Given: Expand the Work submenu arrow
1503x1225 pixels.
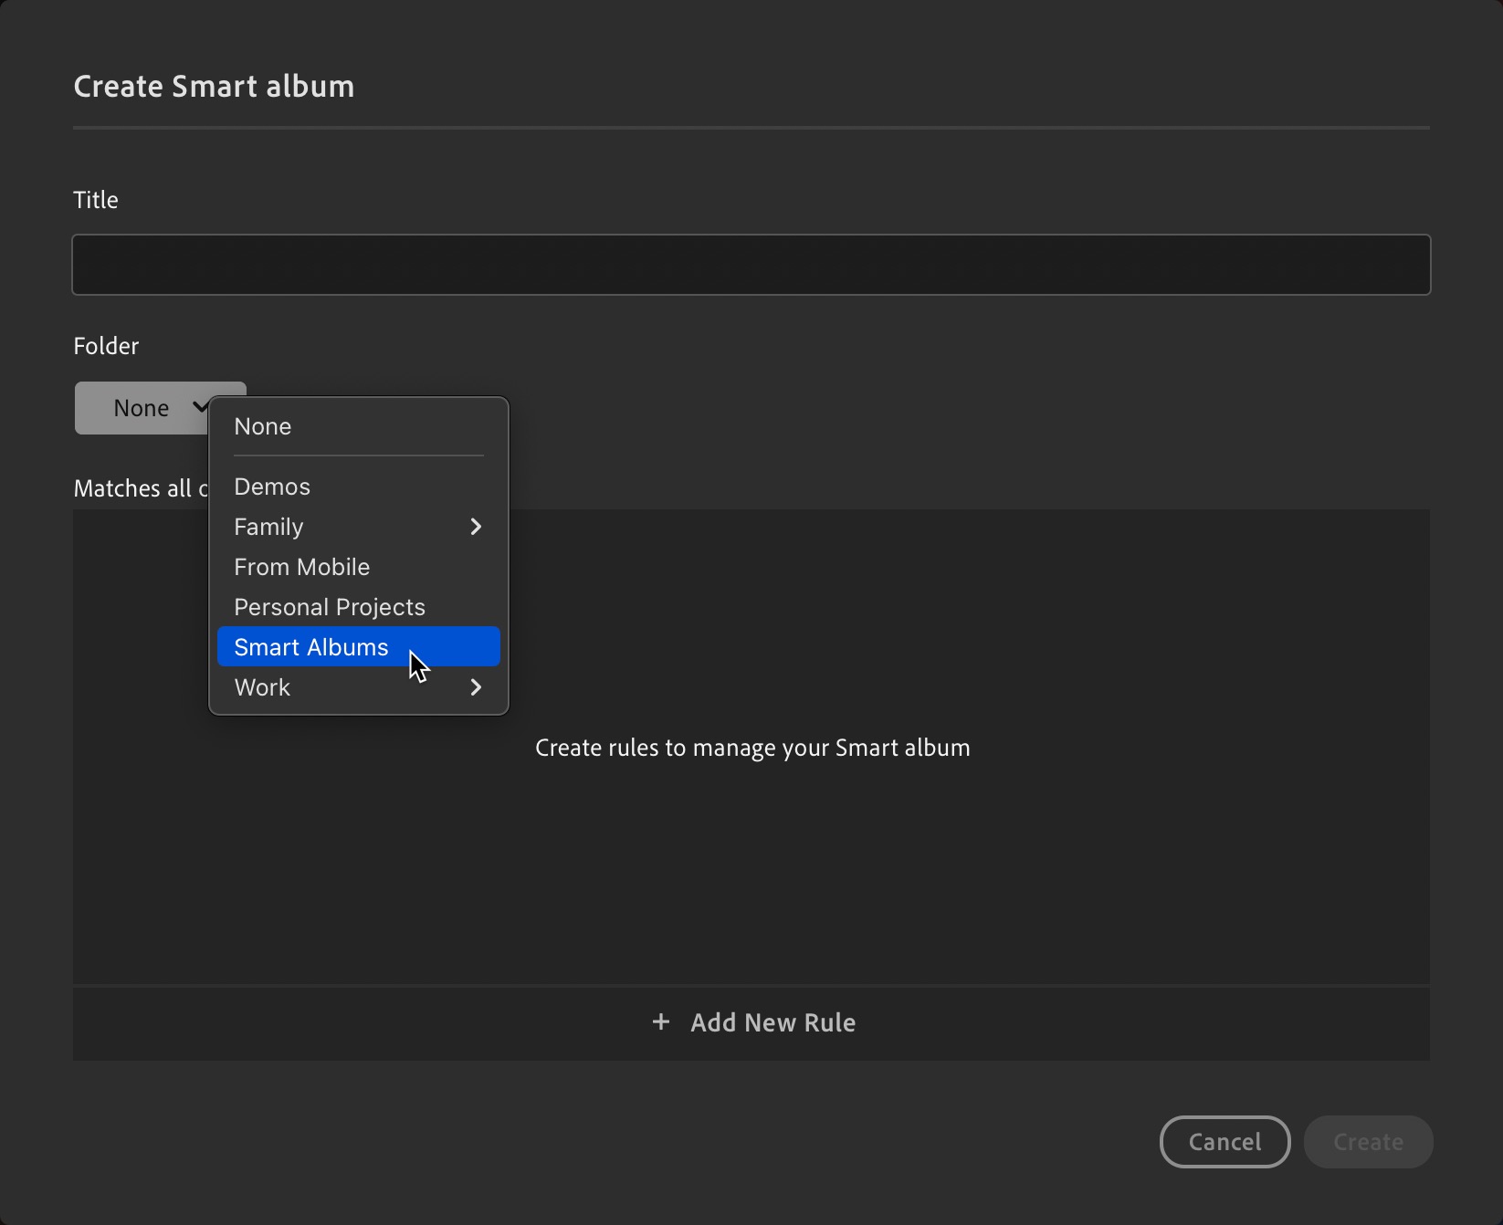Looking at the screenshot, I should click(x=476, y=687).
